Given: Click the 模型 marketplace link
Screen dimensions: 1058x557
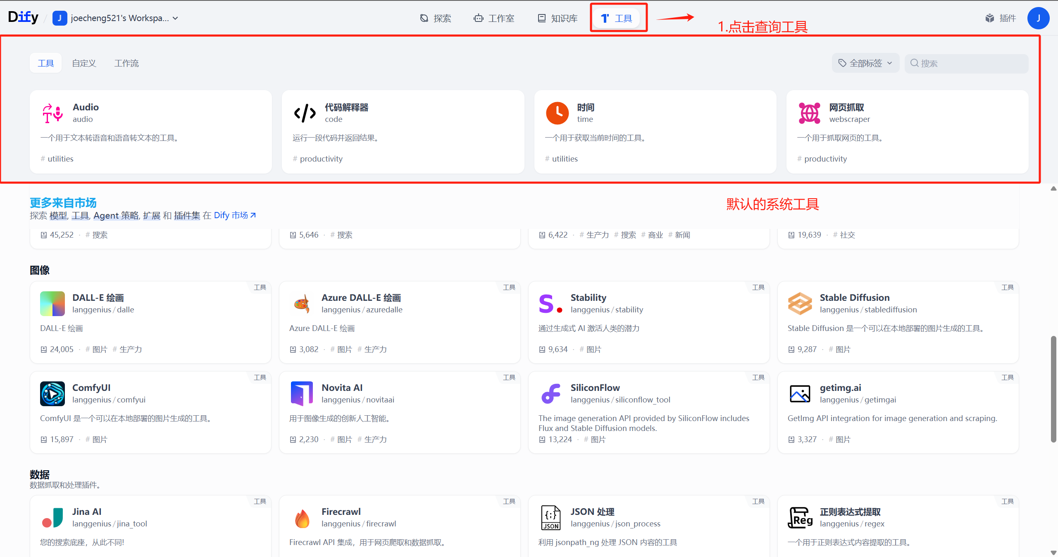Looking at the screenshot, I should coord(58,215).
